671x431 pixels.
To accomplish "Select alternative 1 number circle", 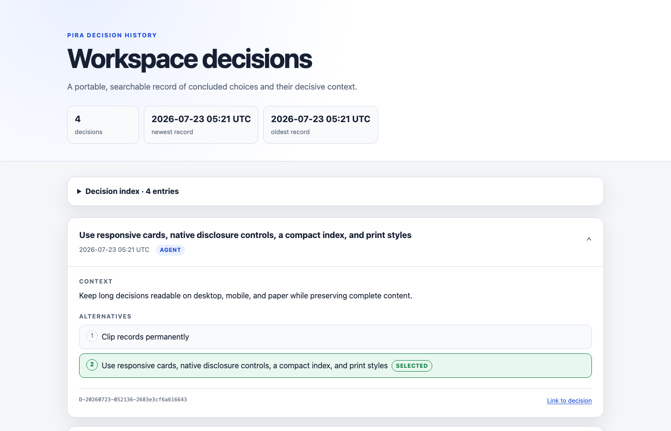I will click(92, 336).
